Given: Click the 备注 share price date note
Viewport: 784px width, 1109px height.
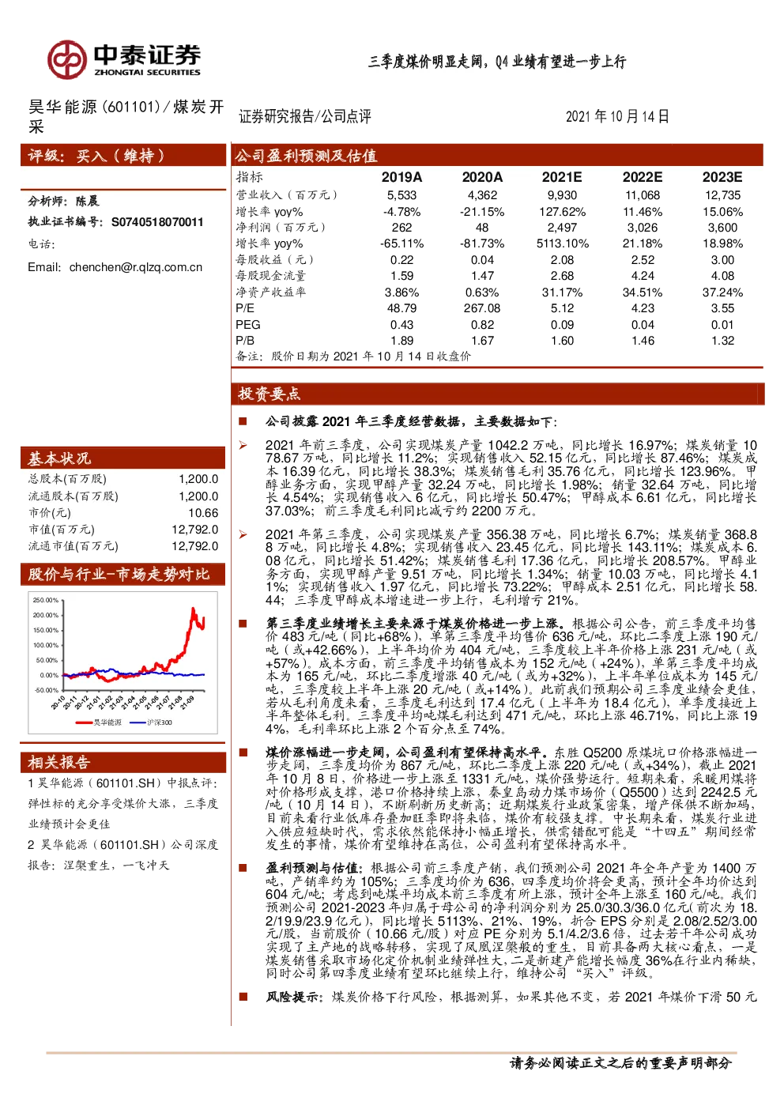Looking at the screenshot, I should coord(353,356).
